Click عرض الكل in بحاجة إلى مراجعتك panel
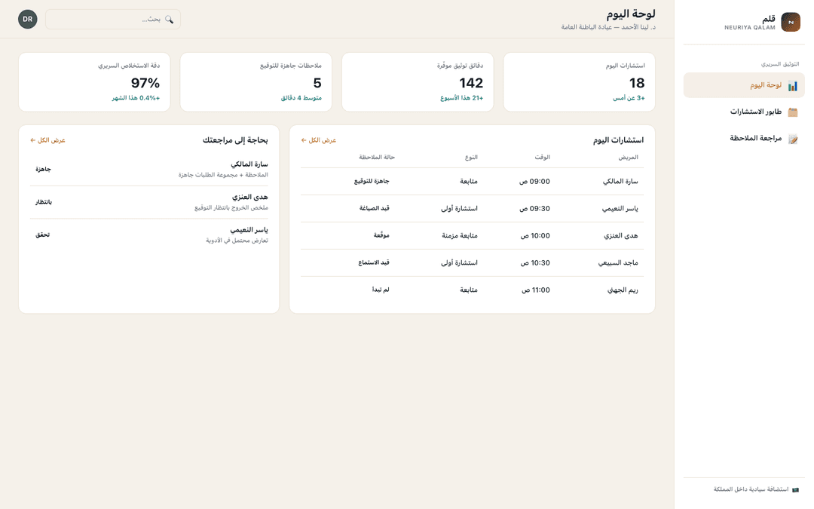 [47, 140]
